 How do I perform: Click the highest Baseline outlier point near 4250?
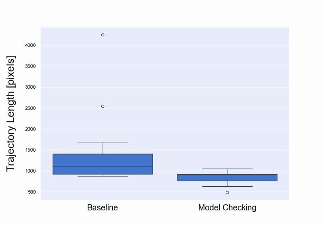click(x=103, y=35)
